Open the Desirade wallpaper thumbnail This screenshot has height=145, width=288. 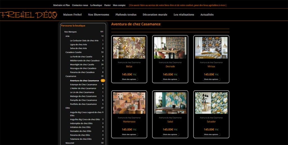(x=170, y=48)
